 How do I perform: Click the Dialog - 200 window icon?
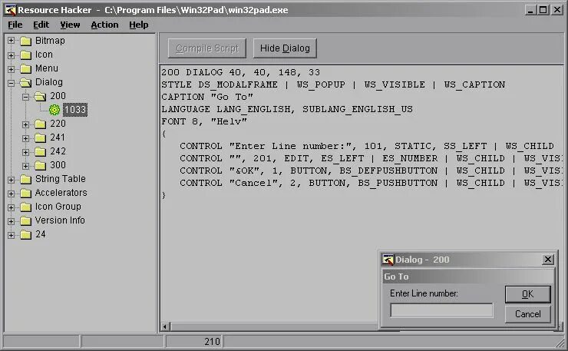click(x=388, y=260)
